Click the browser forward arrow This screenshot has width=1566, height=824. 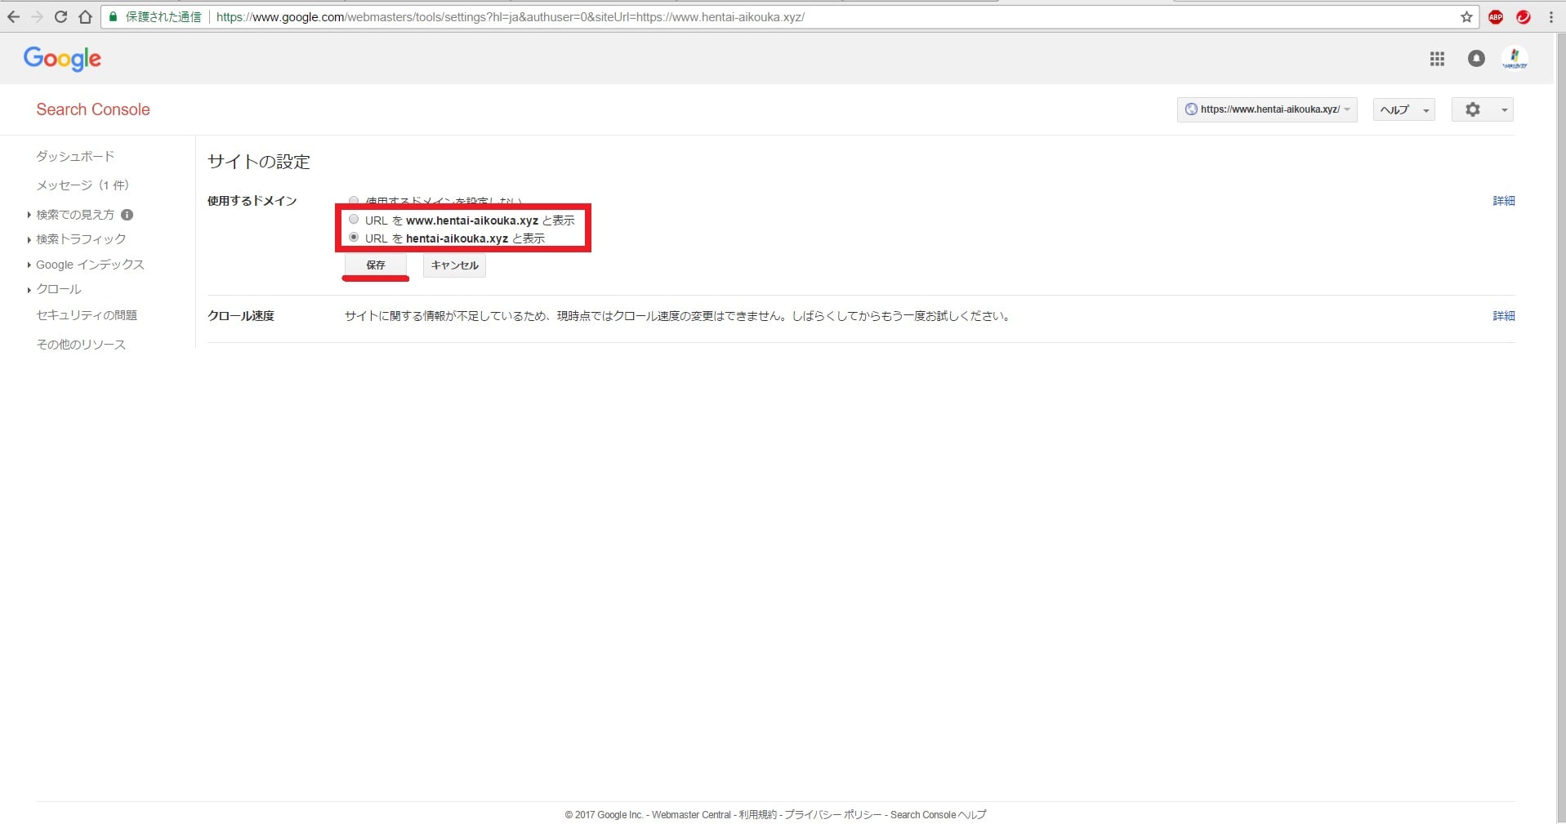[37, 16]
